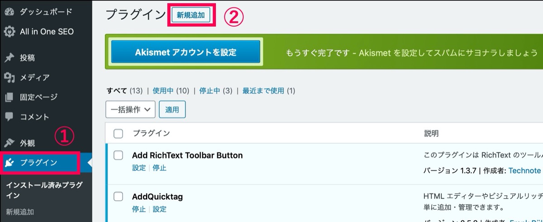Click the 投稿 pushpin icon
543x222 pixels.
pyautogui.click(x=9, y=58)
